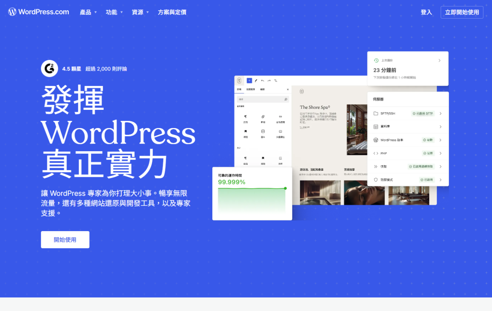Select the 圖片 image block icon
This screenshot has width=492, height=311.
pos(263,131)
